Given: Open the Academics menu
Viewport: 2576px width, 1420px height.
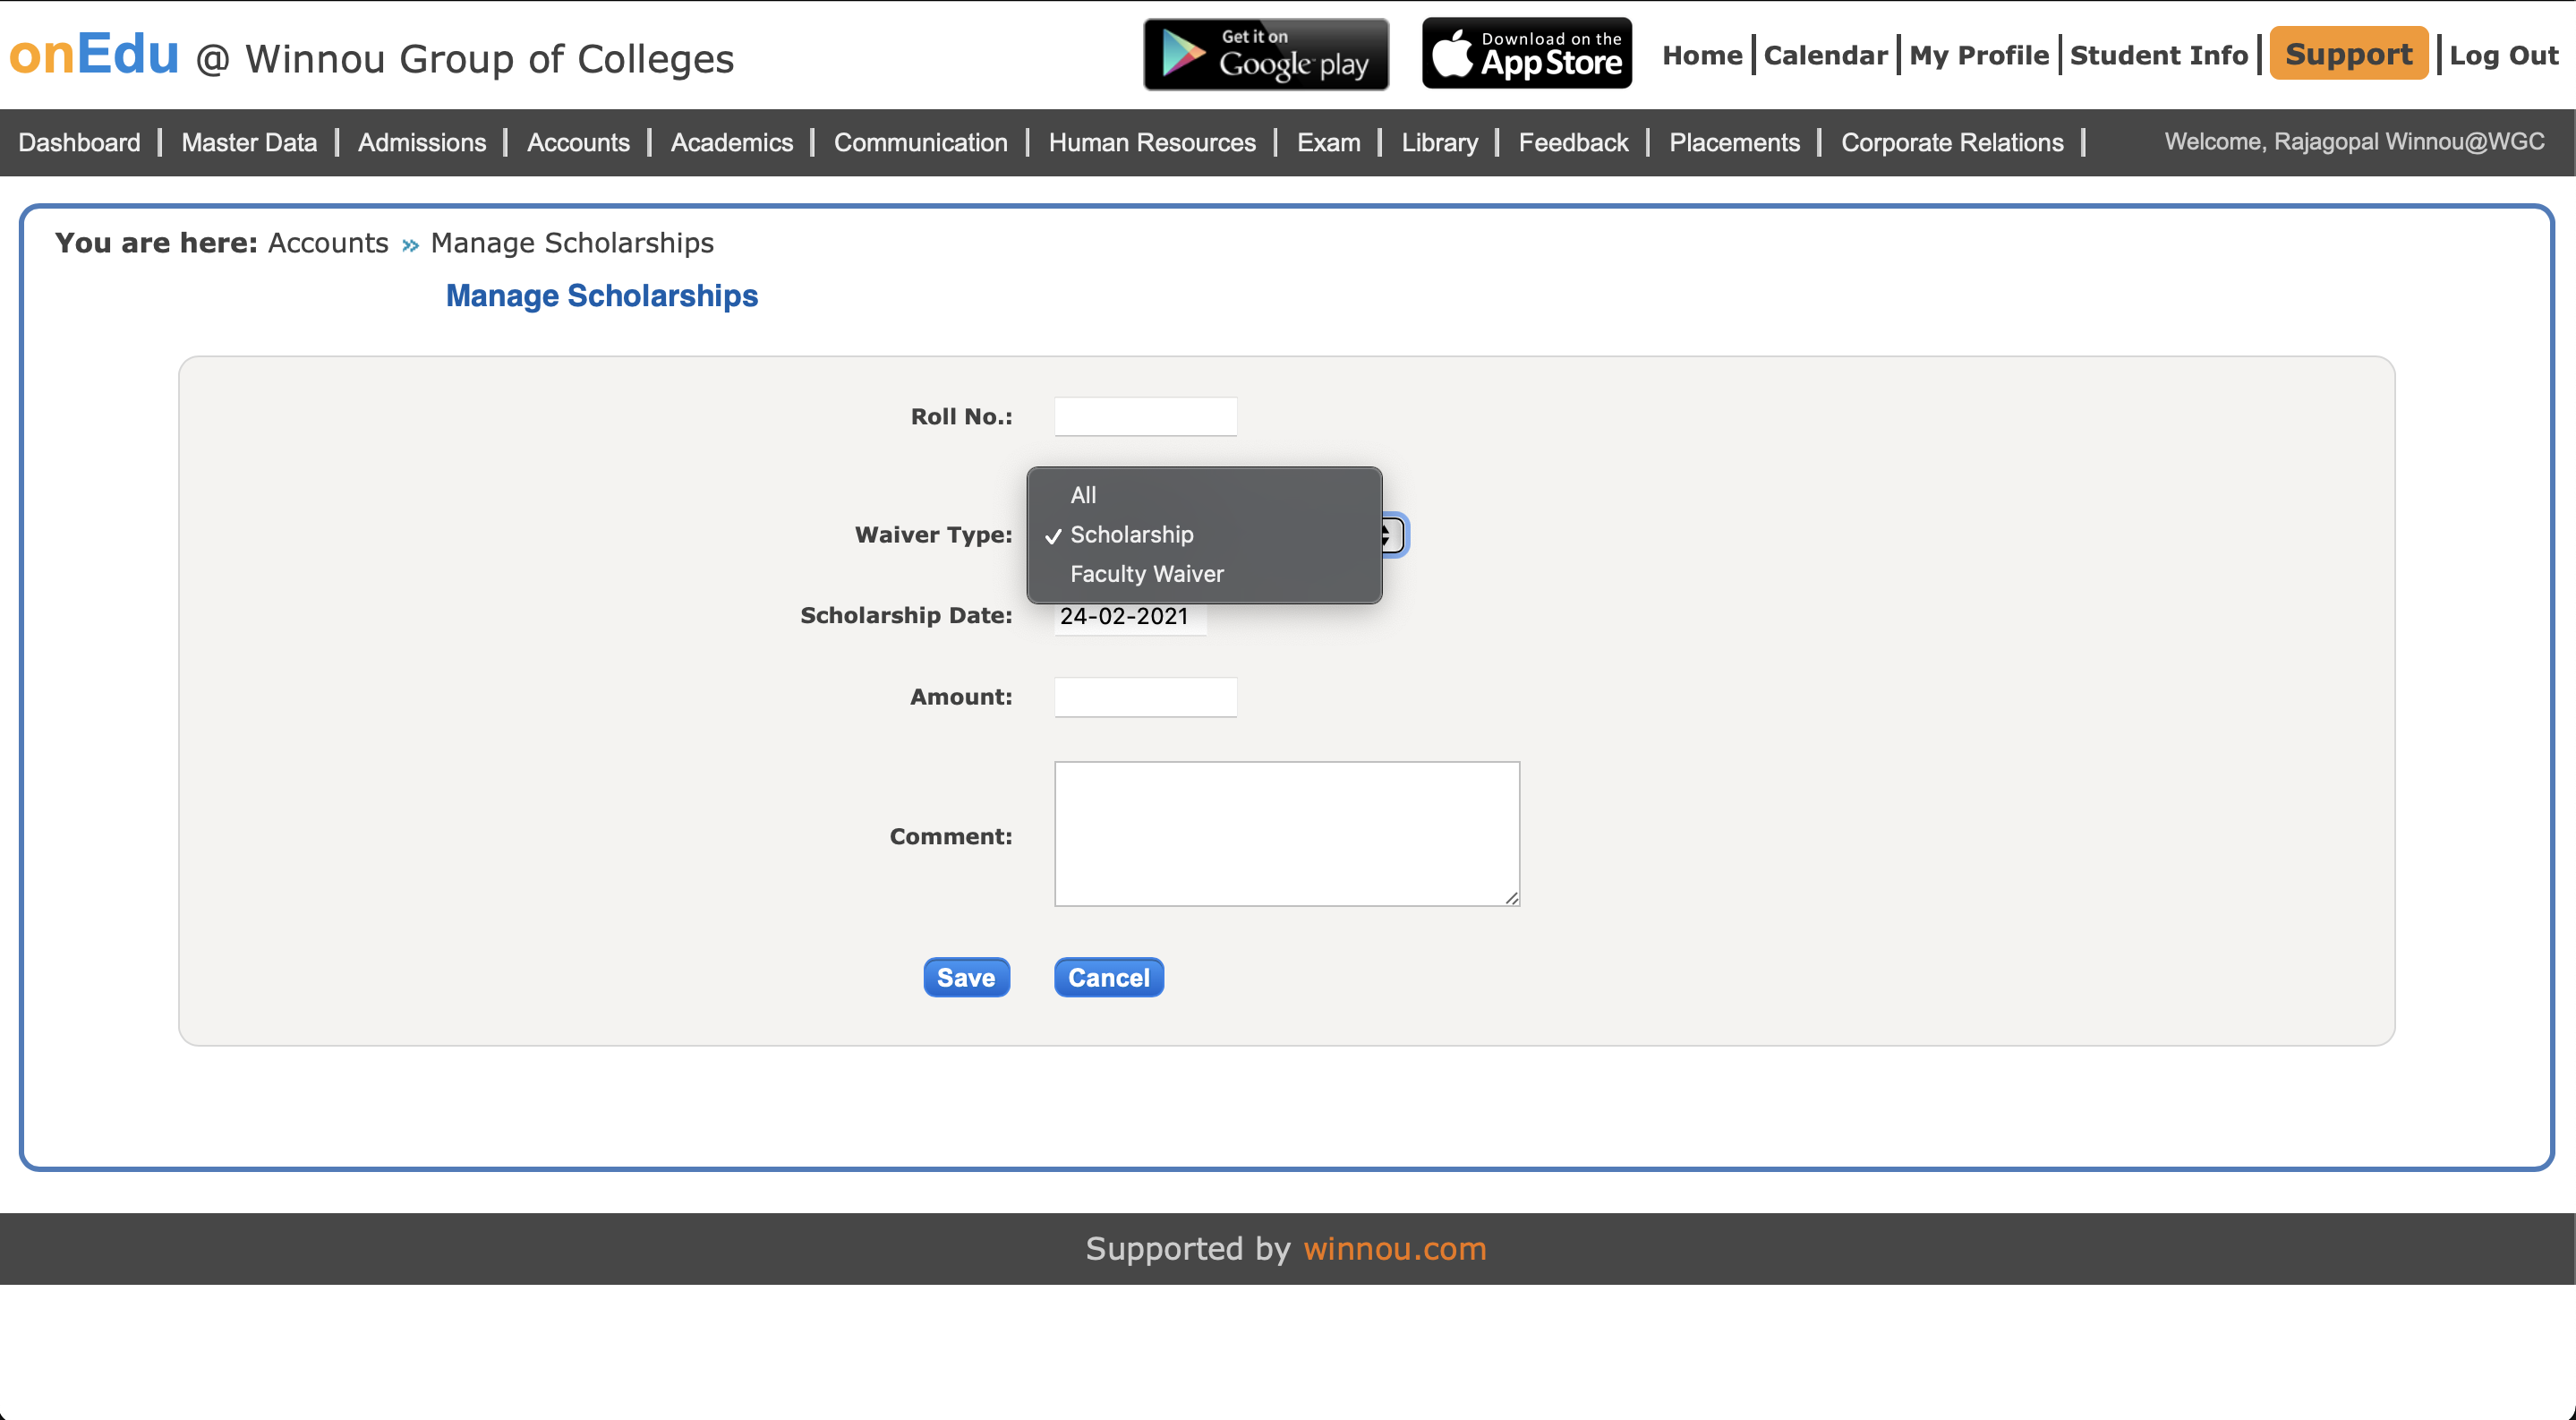Looking at the screenshot, I should tap(731, 142).
